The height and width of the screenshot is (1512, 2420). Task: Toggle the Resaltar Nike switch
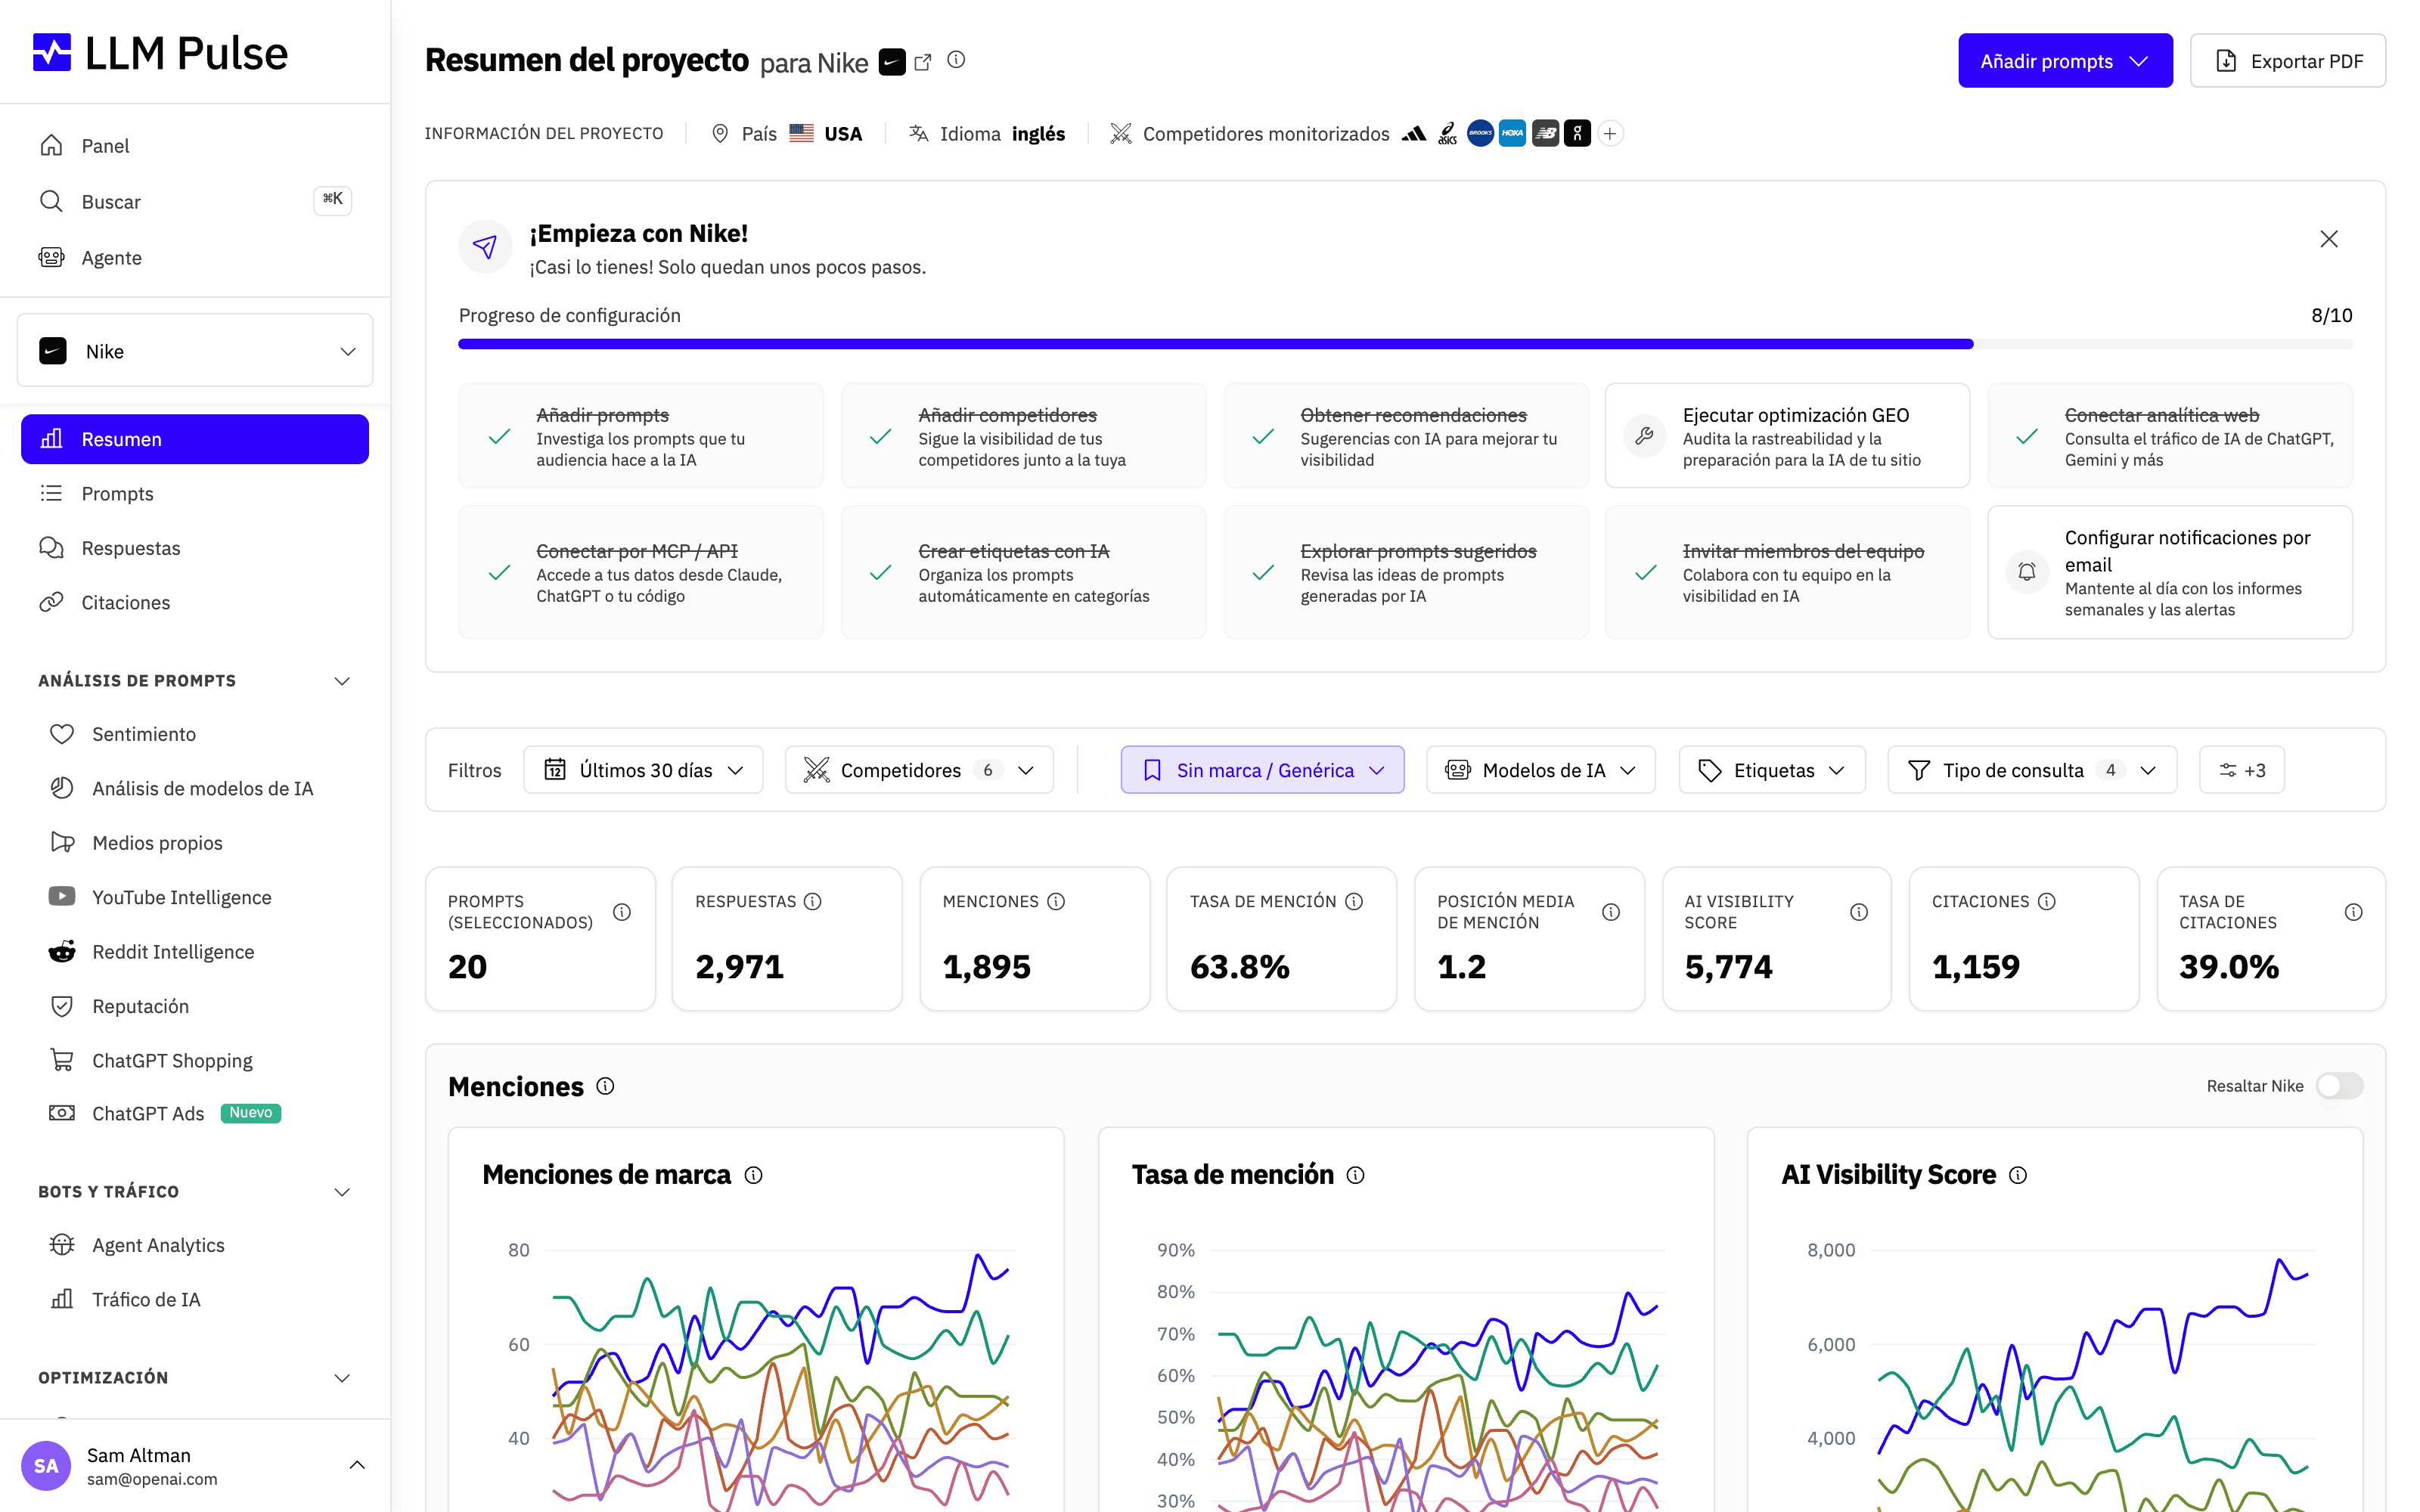tap(2339, 1086)
